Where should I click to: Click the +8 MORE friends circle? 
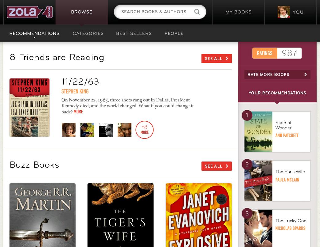144,130
